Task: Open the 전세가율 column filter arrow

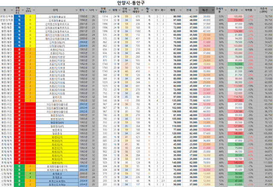Action: coord(226,10)
